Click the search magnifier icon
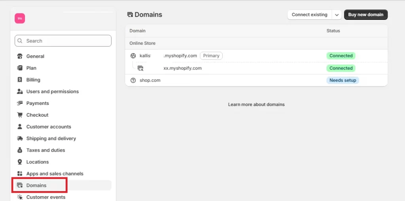Viewport: 405px width, 201px height. tap(20, 41)
